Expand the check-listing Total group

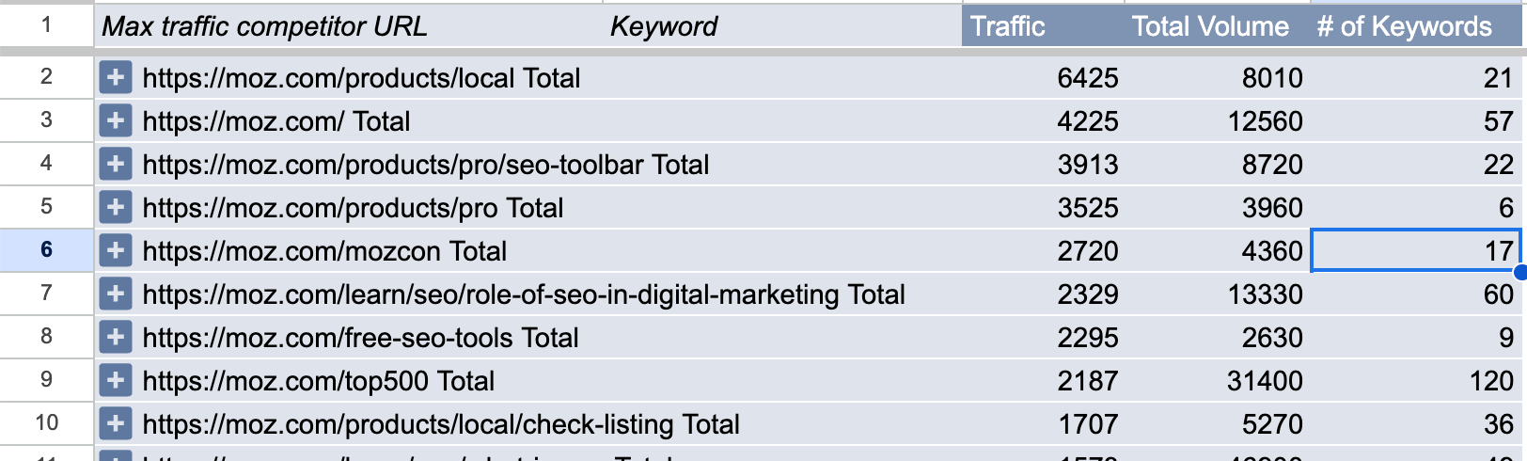(116, 423)
